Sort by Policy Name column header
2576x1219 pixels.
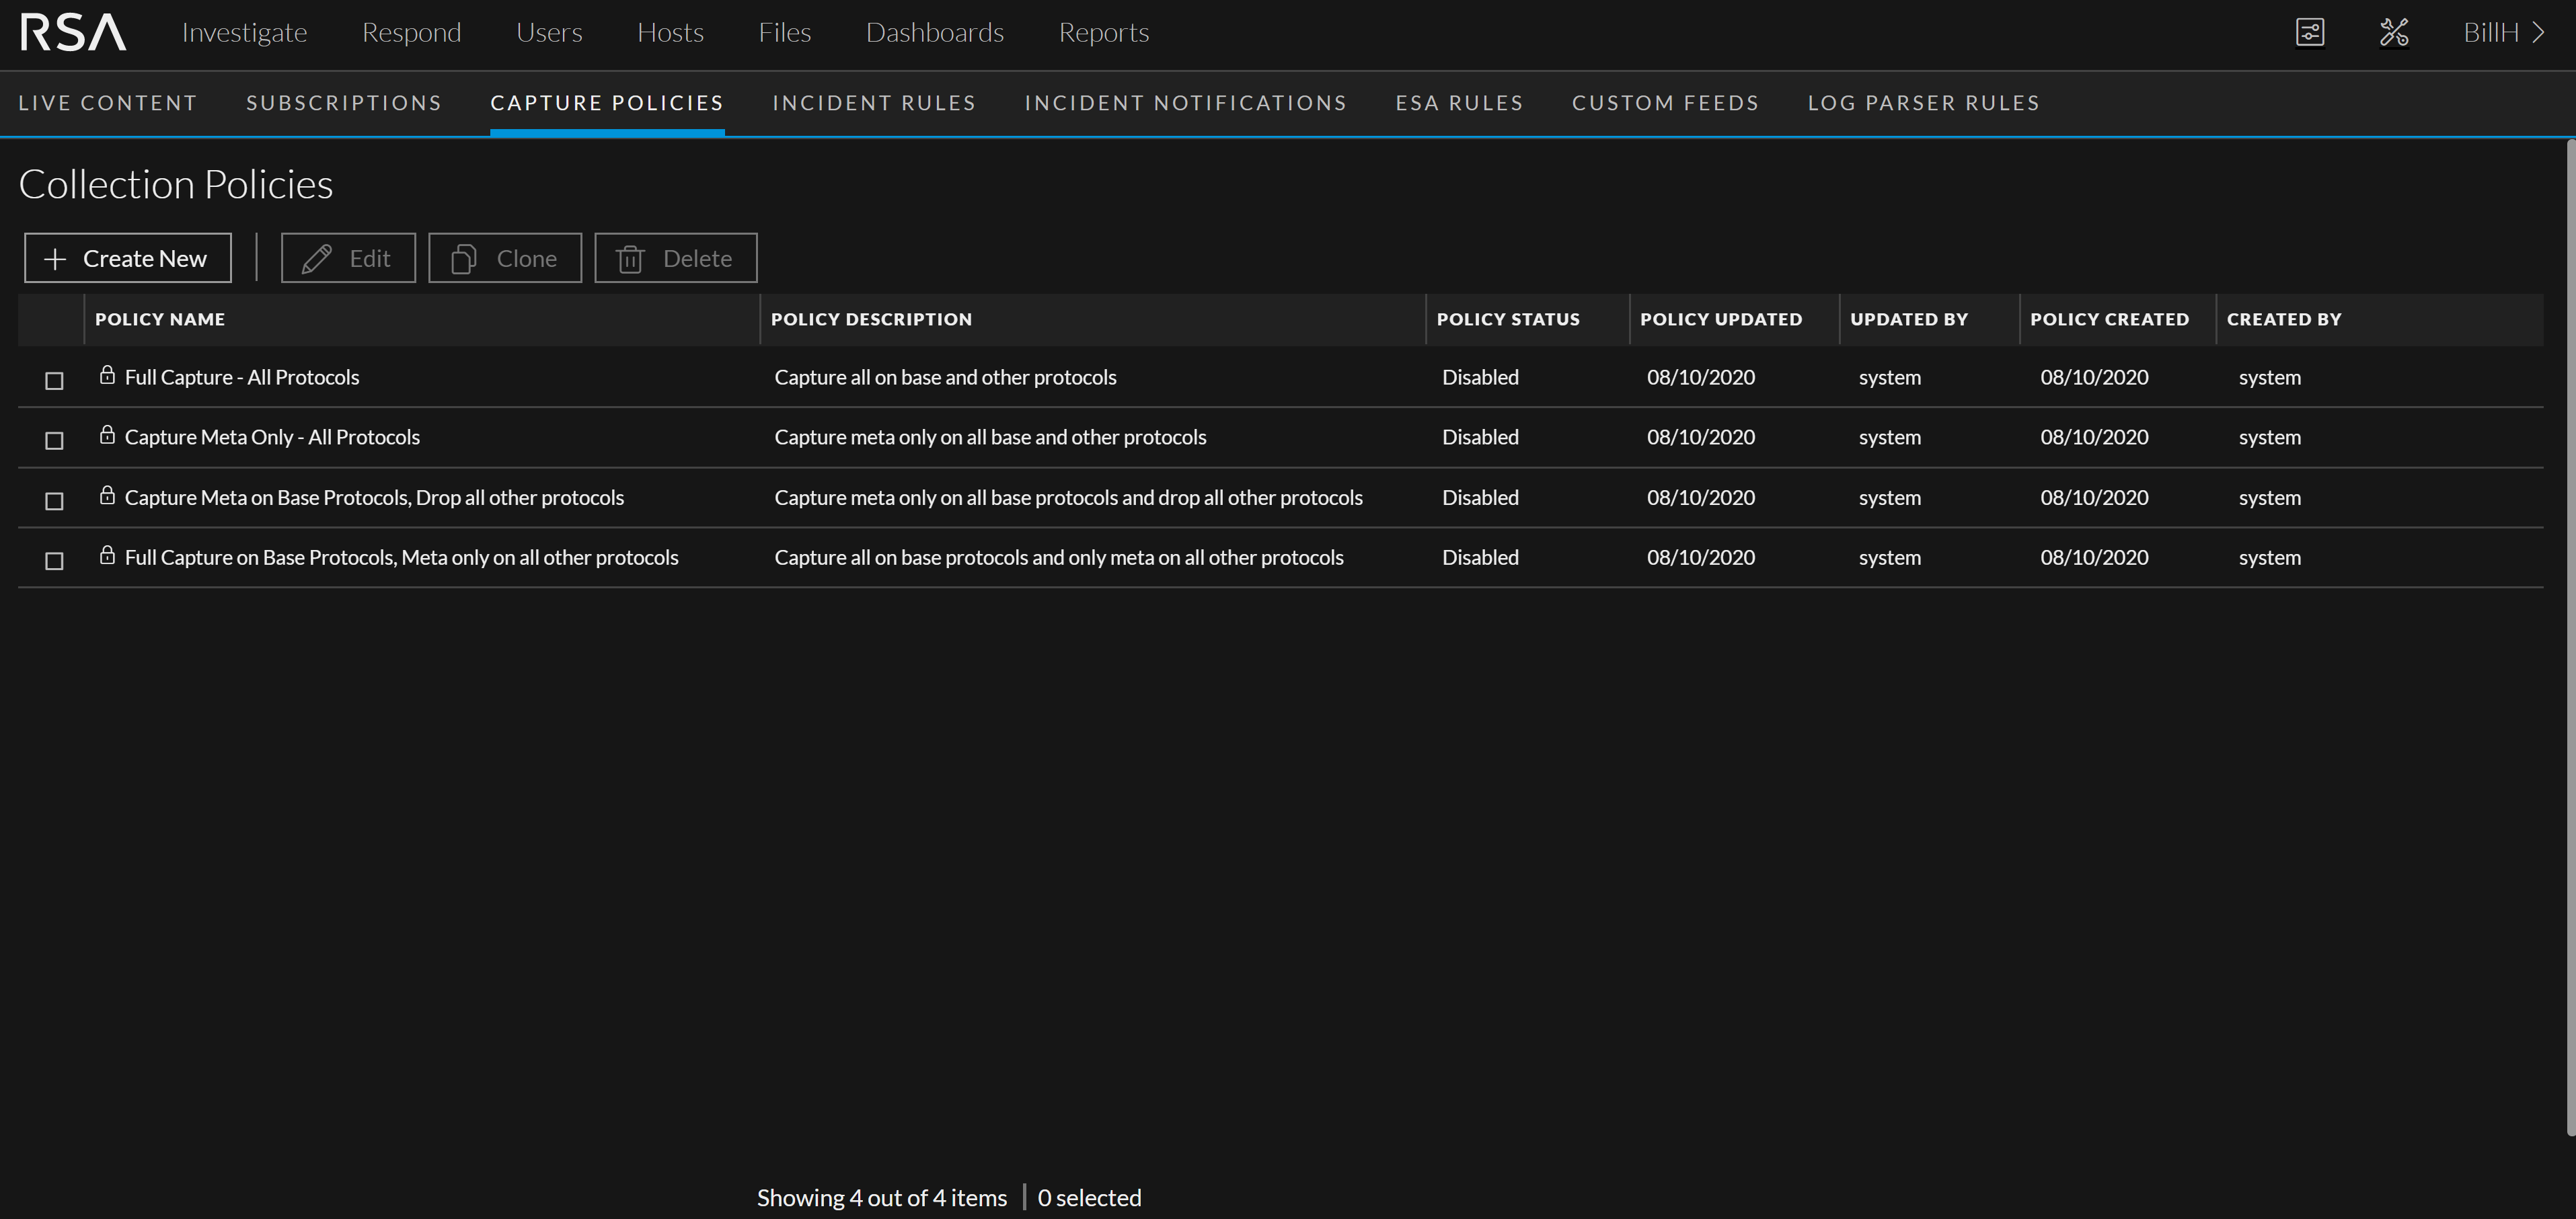coord(160,319)
